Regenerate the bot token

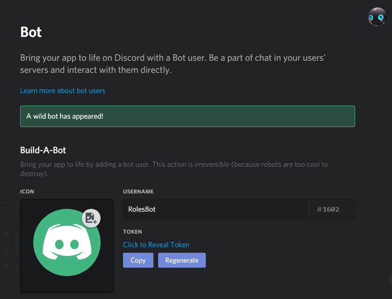pos(182,260)
